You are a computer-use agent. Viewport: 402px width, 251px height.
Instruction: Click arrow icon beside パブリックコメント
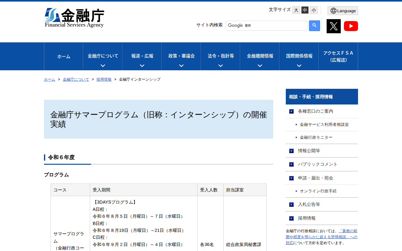tap(291, 164)
